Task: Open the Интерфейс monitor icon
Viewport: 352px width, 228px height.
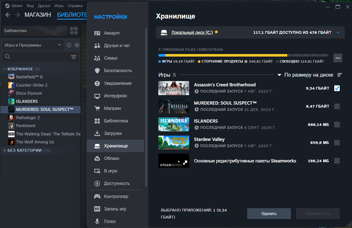Action: coord(97,96)
